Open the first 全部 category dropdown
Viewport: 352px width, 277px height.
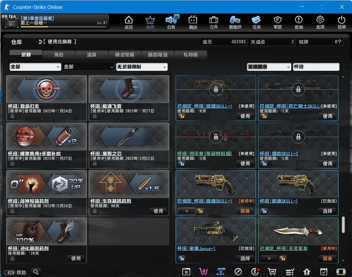point(35,67)
